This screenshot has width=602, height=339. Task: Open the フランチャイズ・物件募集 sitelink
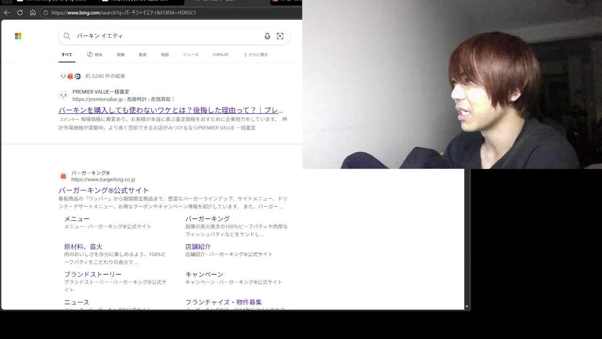click(223, 302)
